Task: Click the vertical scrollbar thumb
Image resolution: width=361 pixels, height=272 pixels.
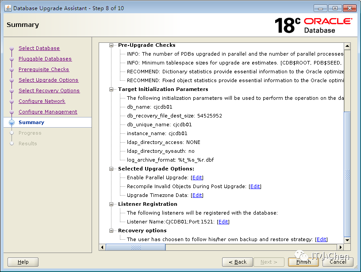Action: [x=347, y=174]
